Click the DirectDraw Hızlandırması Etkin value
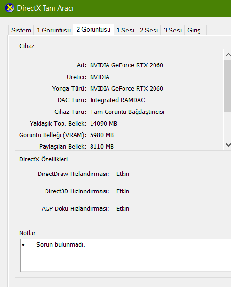Image resolution: width=231 pixels, height=287 pixels. pyautogui.click(x=123, y=174)
